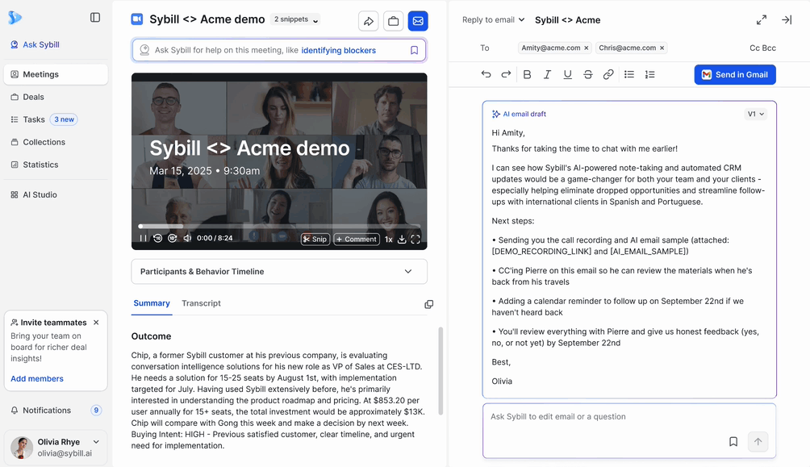Change the 1x playback speed

(389, 240)
